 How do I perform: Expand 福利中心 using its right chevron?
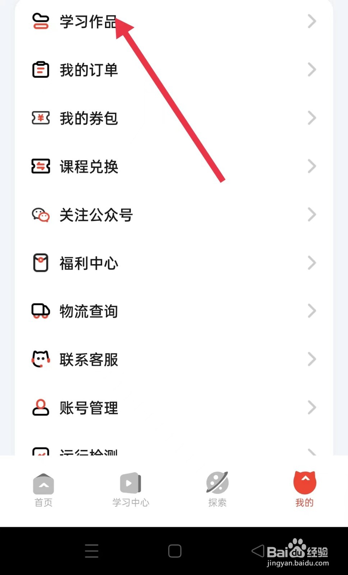coord(312,263)
